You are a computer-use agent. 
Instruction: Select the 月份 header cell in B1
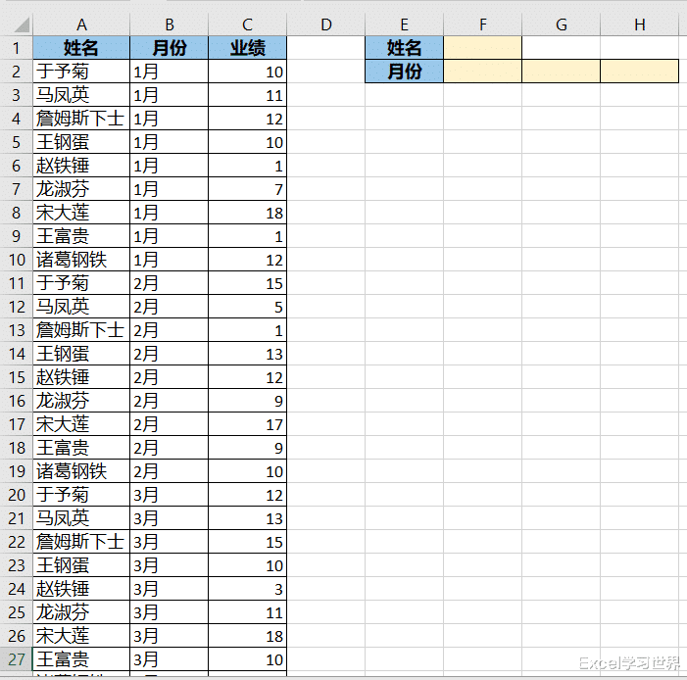click(x=170, y=48)
